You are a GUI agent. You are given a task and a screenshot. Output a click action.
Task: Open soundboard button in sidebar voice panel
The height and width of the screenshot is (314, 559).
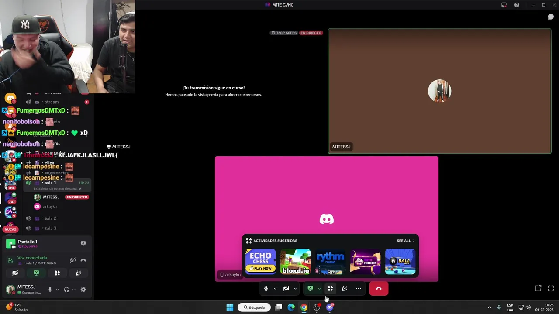point(79,273)
